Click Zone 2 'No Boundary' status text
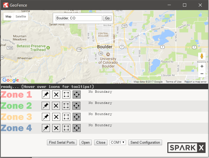Image resolution: width=209 pixels, height=158 pixels. click(100, 103)
